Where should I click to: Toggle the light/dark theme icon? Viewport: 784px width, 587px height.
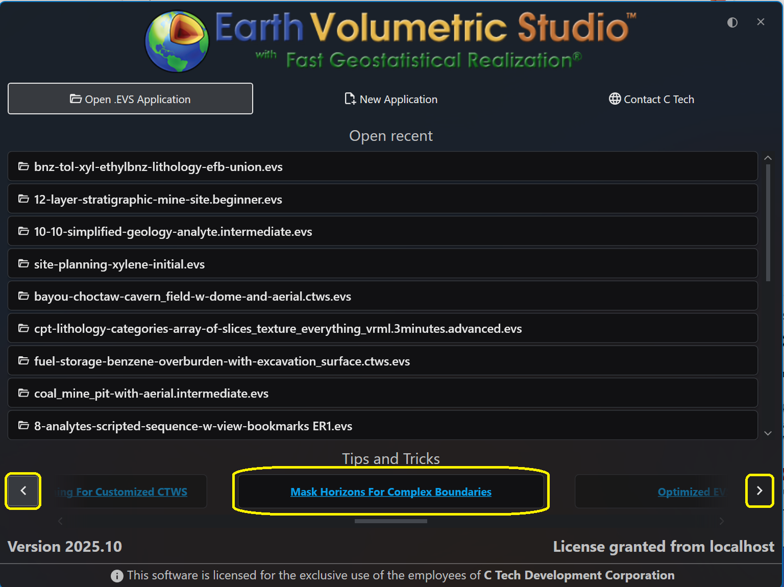(732, 22)
